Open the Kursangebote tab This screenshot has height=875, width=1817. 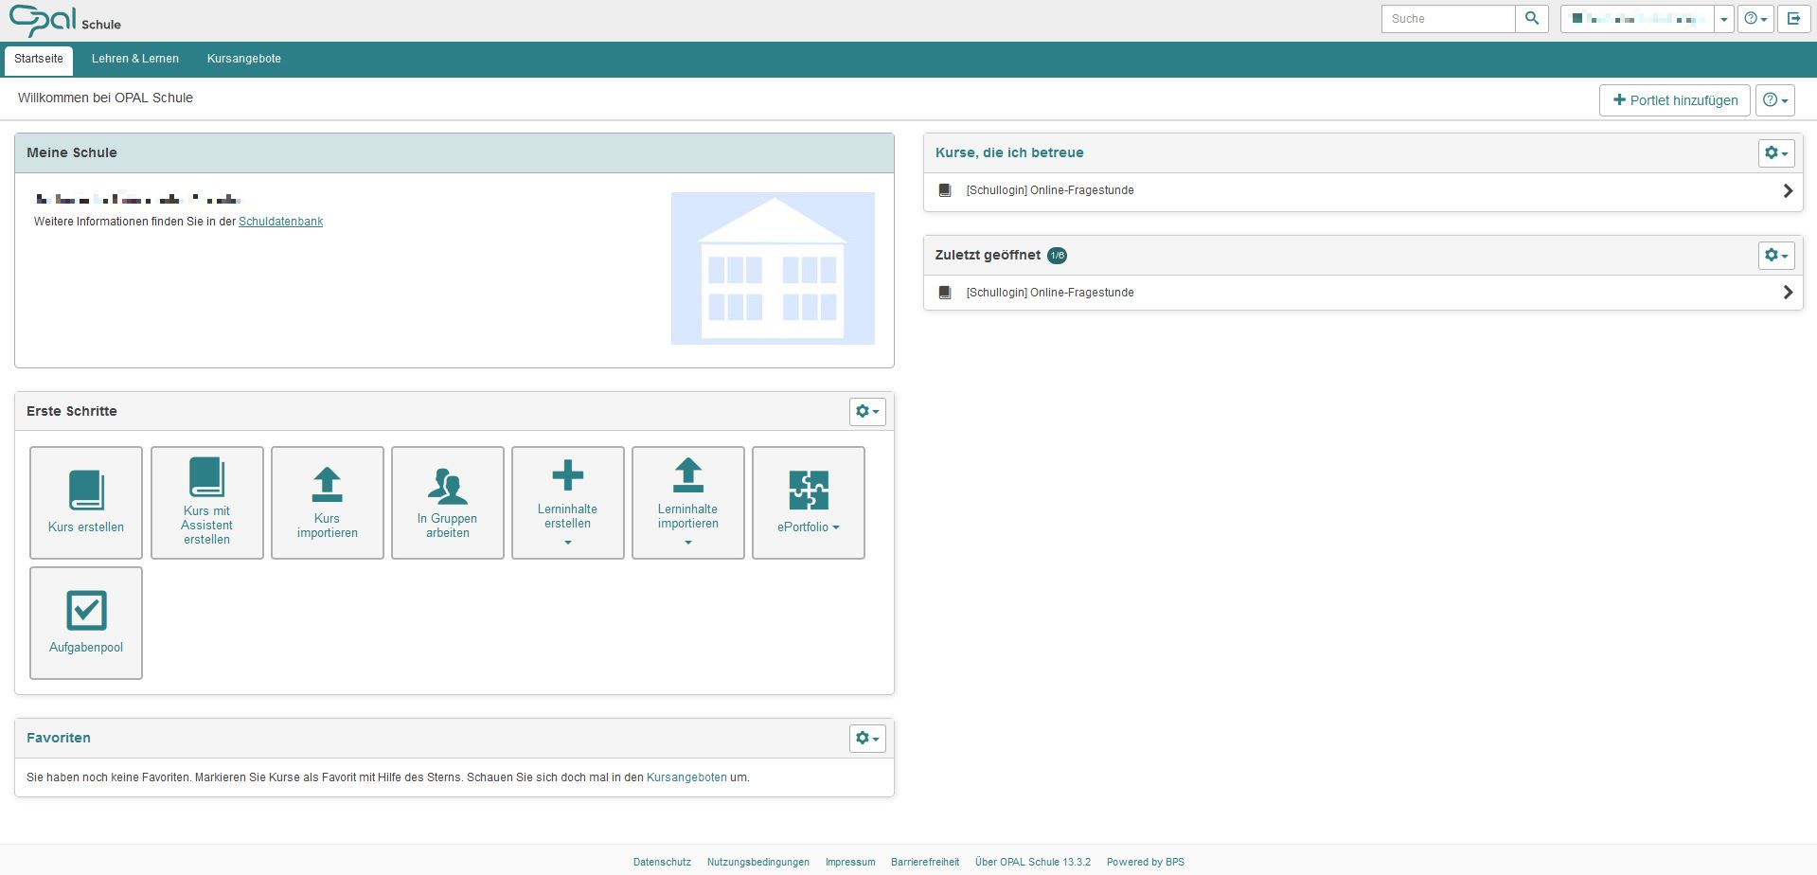244,59
